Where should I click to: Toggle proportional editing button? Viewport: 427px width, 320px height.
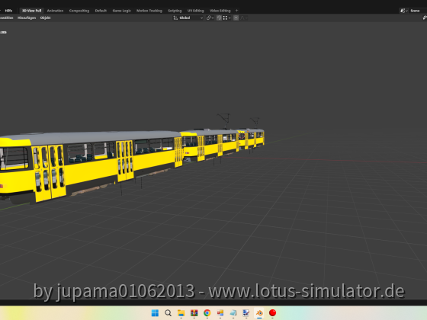(236, 18)
